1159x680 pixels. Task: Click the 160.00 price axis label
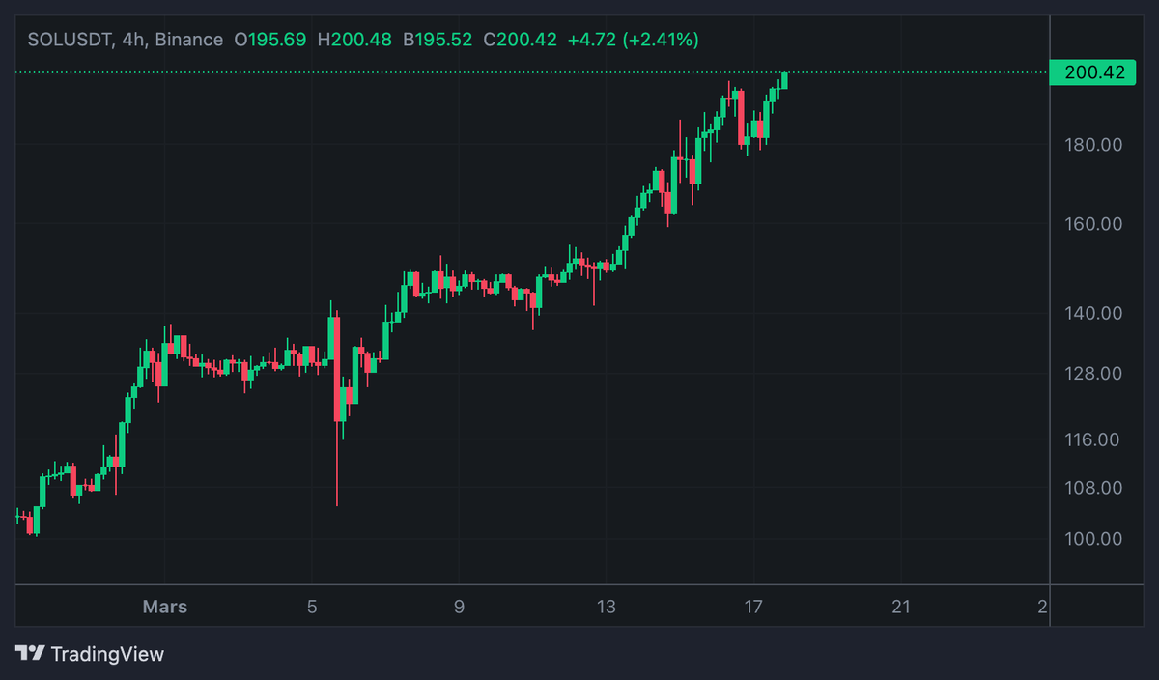pyautogui.click(x=1095, y=224)
